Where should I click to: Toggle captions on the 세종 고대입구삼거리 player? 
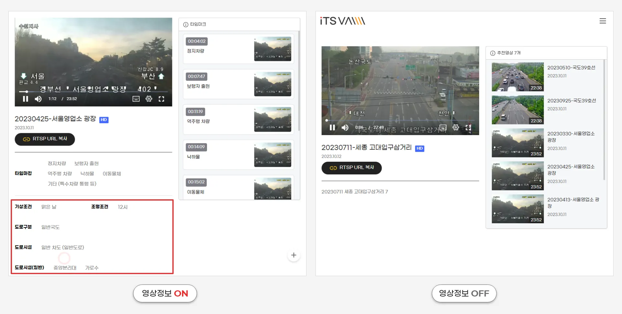443,127
